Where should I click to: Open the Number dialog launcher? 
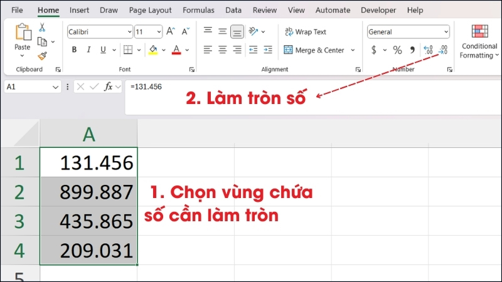click(x=449, y=70)
